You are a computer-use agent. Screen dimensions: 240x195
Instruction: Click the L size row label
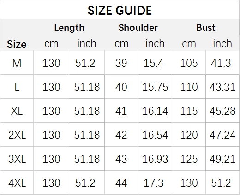[17, 87]
